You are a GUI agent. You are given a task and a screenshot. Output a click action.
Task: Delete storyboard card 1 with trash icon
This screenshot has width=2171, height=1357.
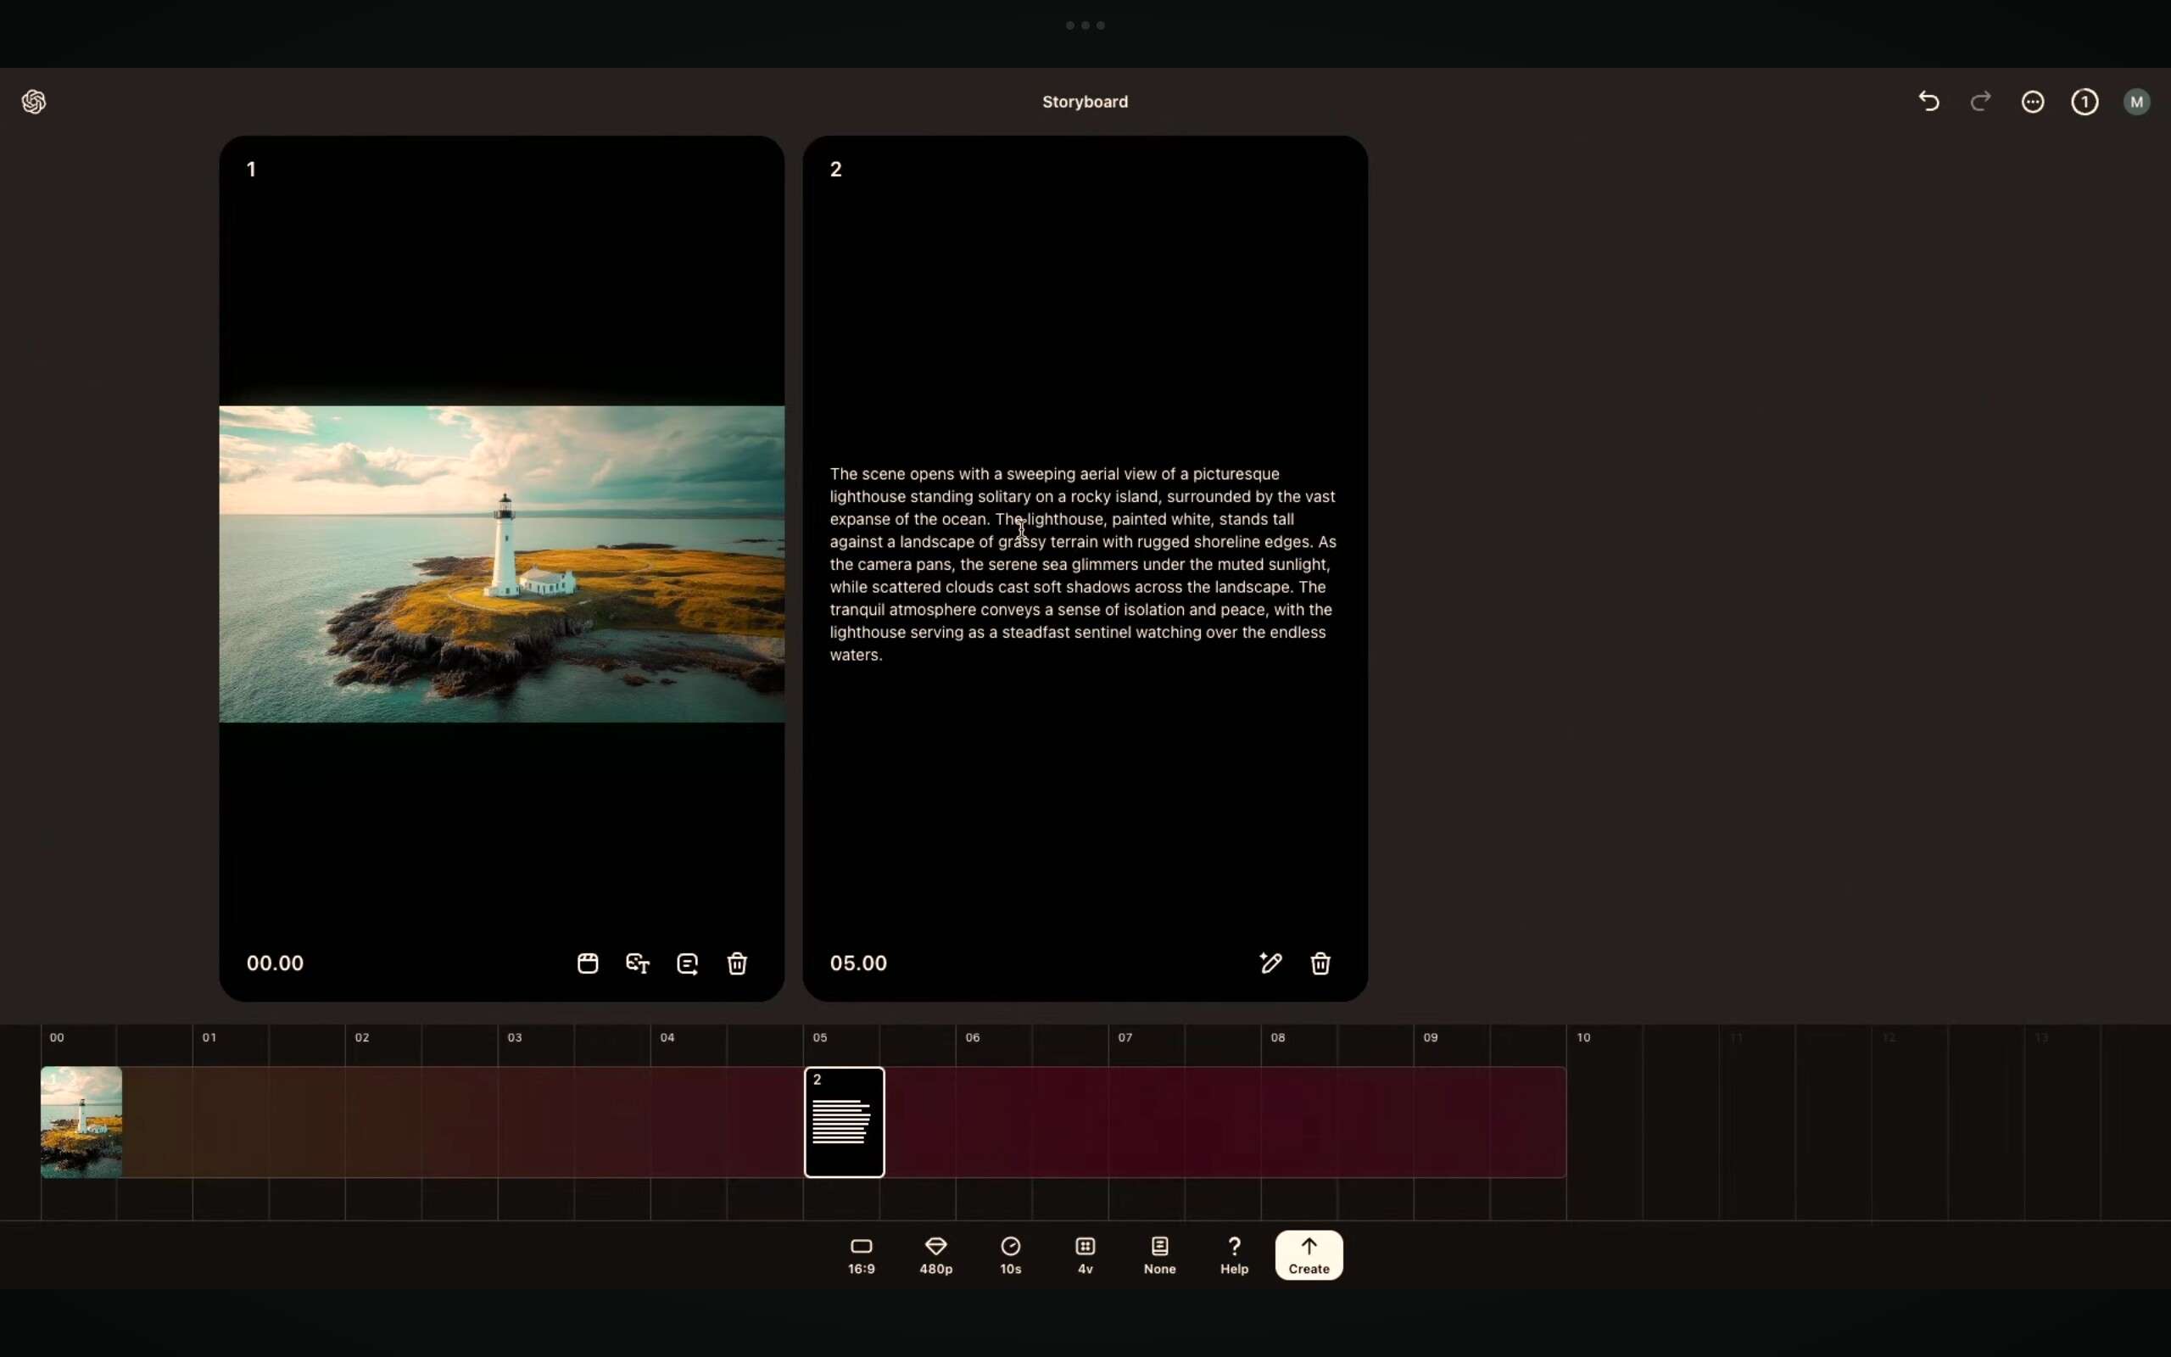coord(738,963)
